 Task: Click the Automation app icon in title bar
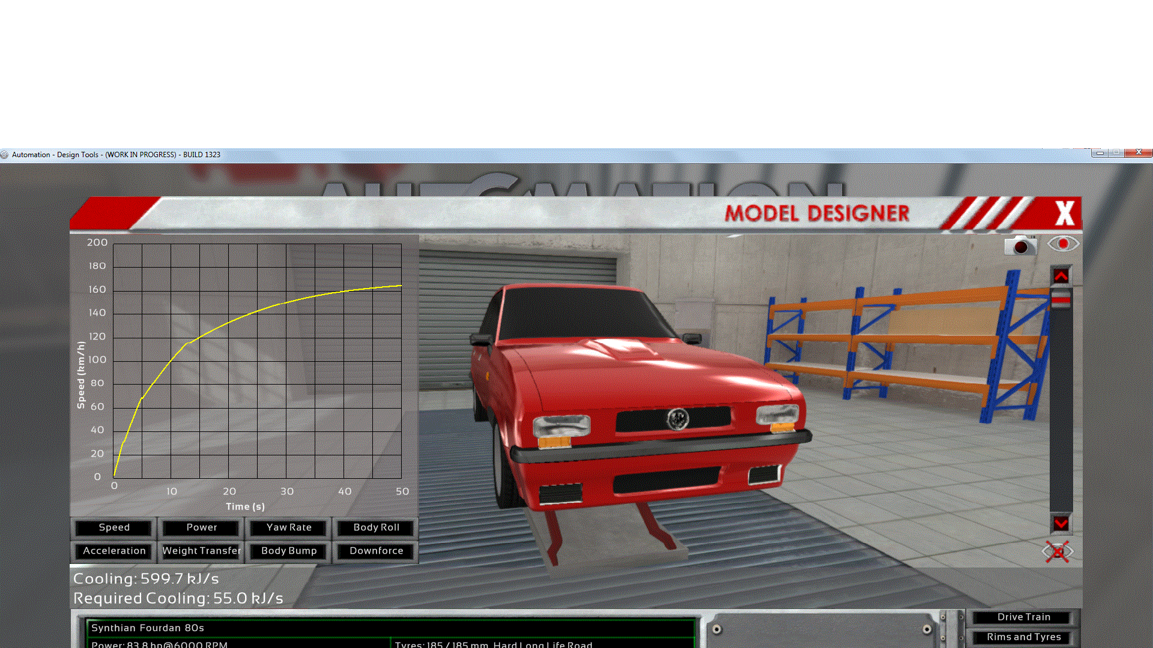(x=5, y=154)
